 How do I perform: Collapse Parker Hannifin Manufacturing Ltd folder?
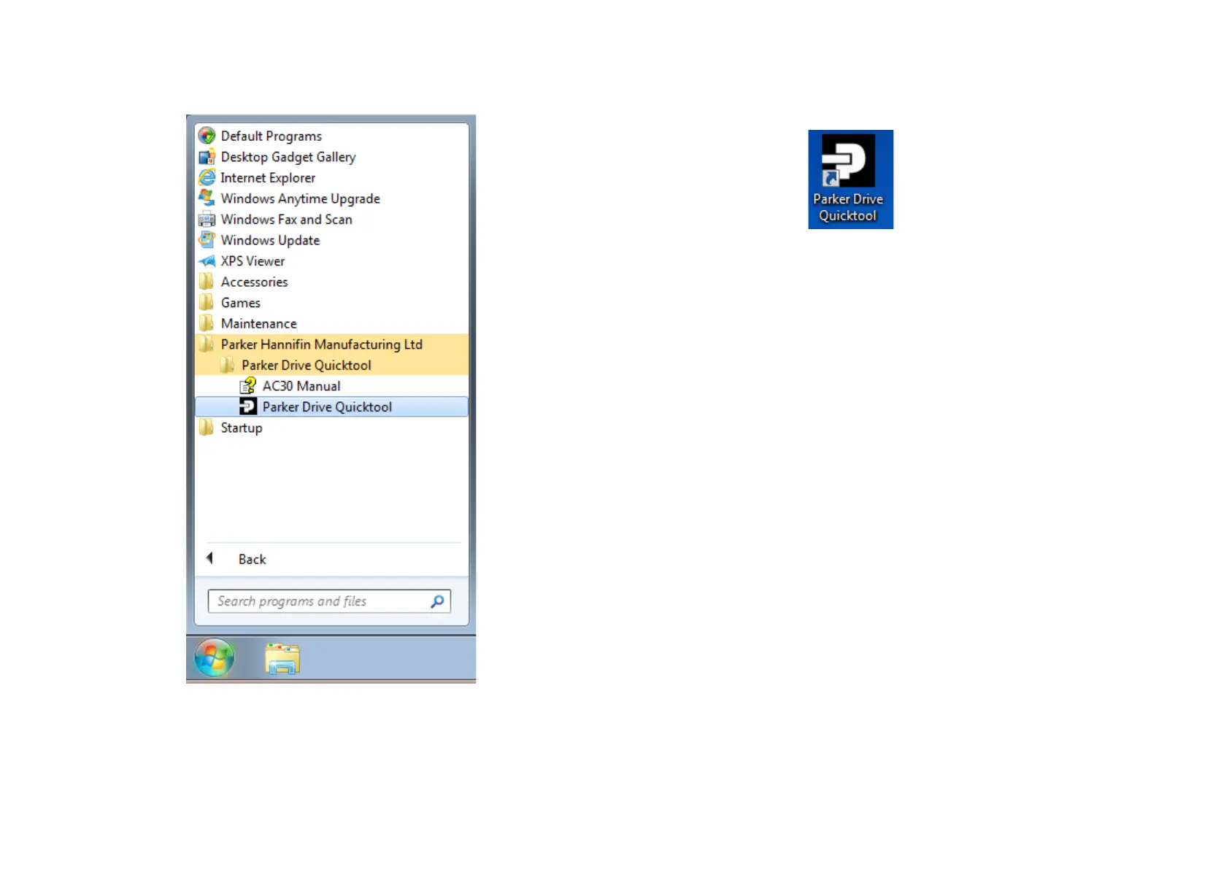331,344
